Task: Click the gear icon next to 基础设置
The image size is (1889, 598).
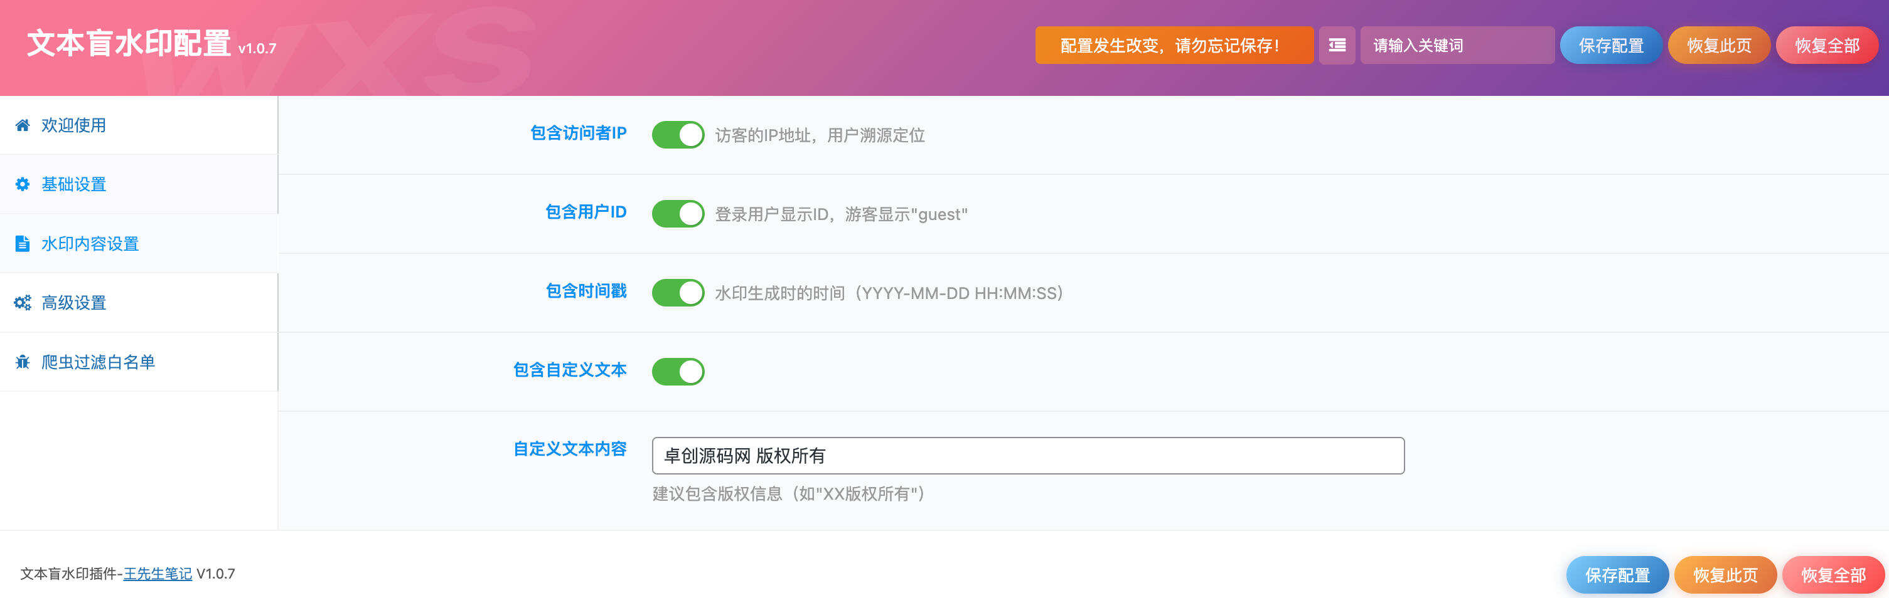Action: click(22, 185)
